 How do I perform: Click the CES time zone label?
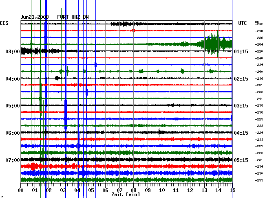[x=4, y=23]
